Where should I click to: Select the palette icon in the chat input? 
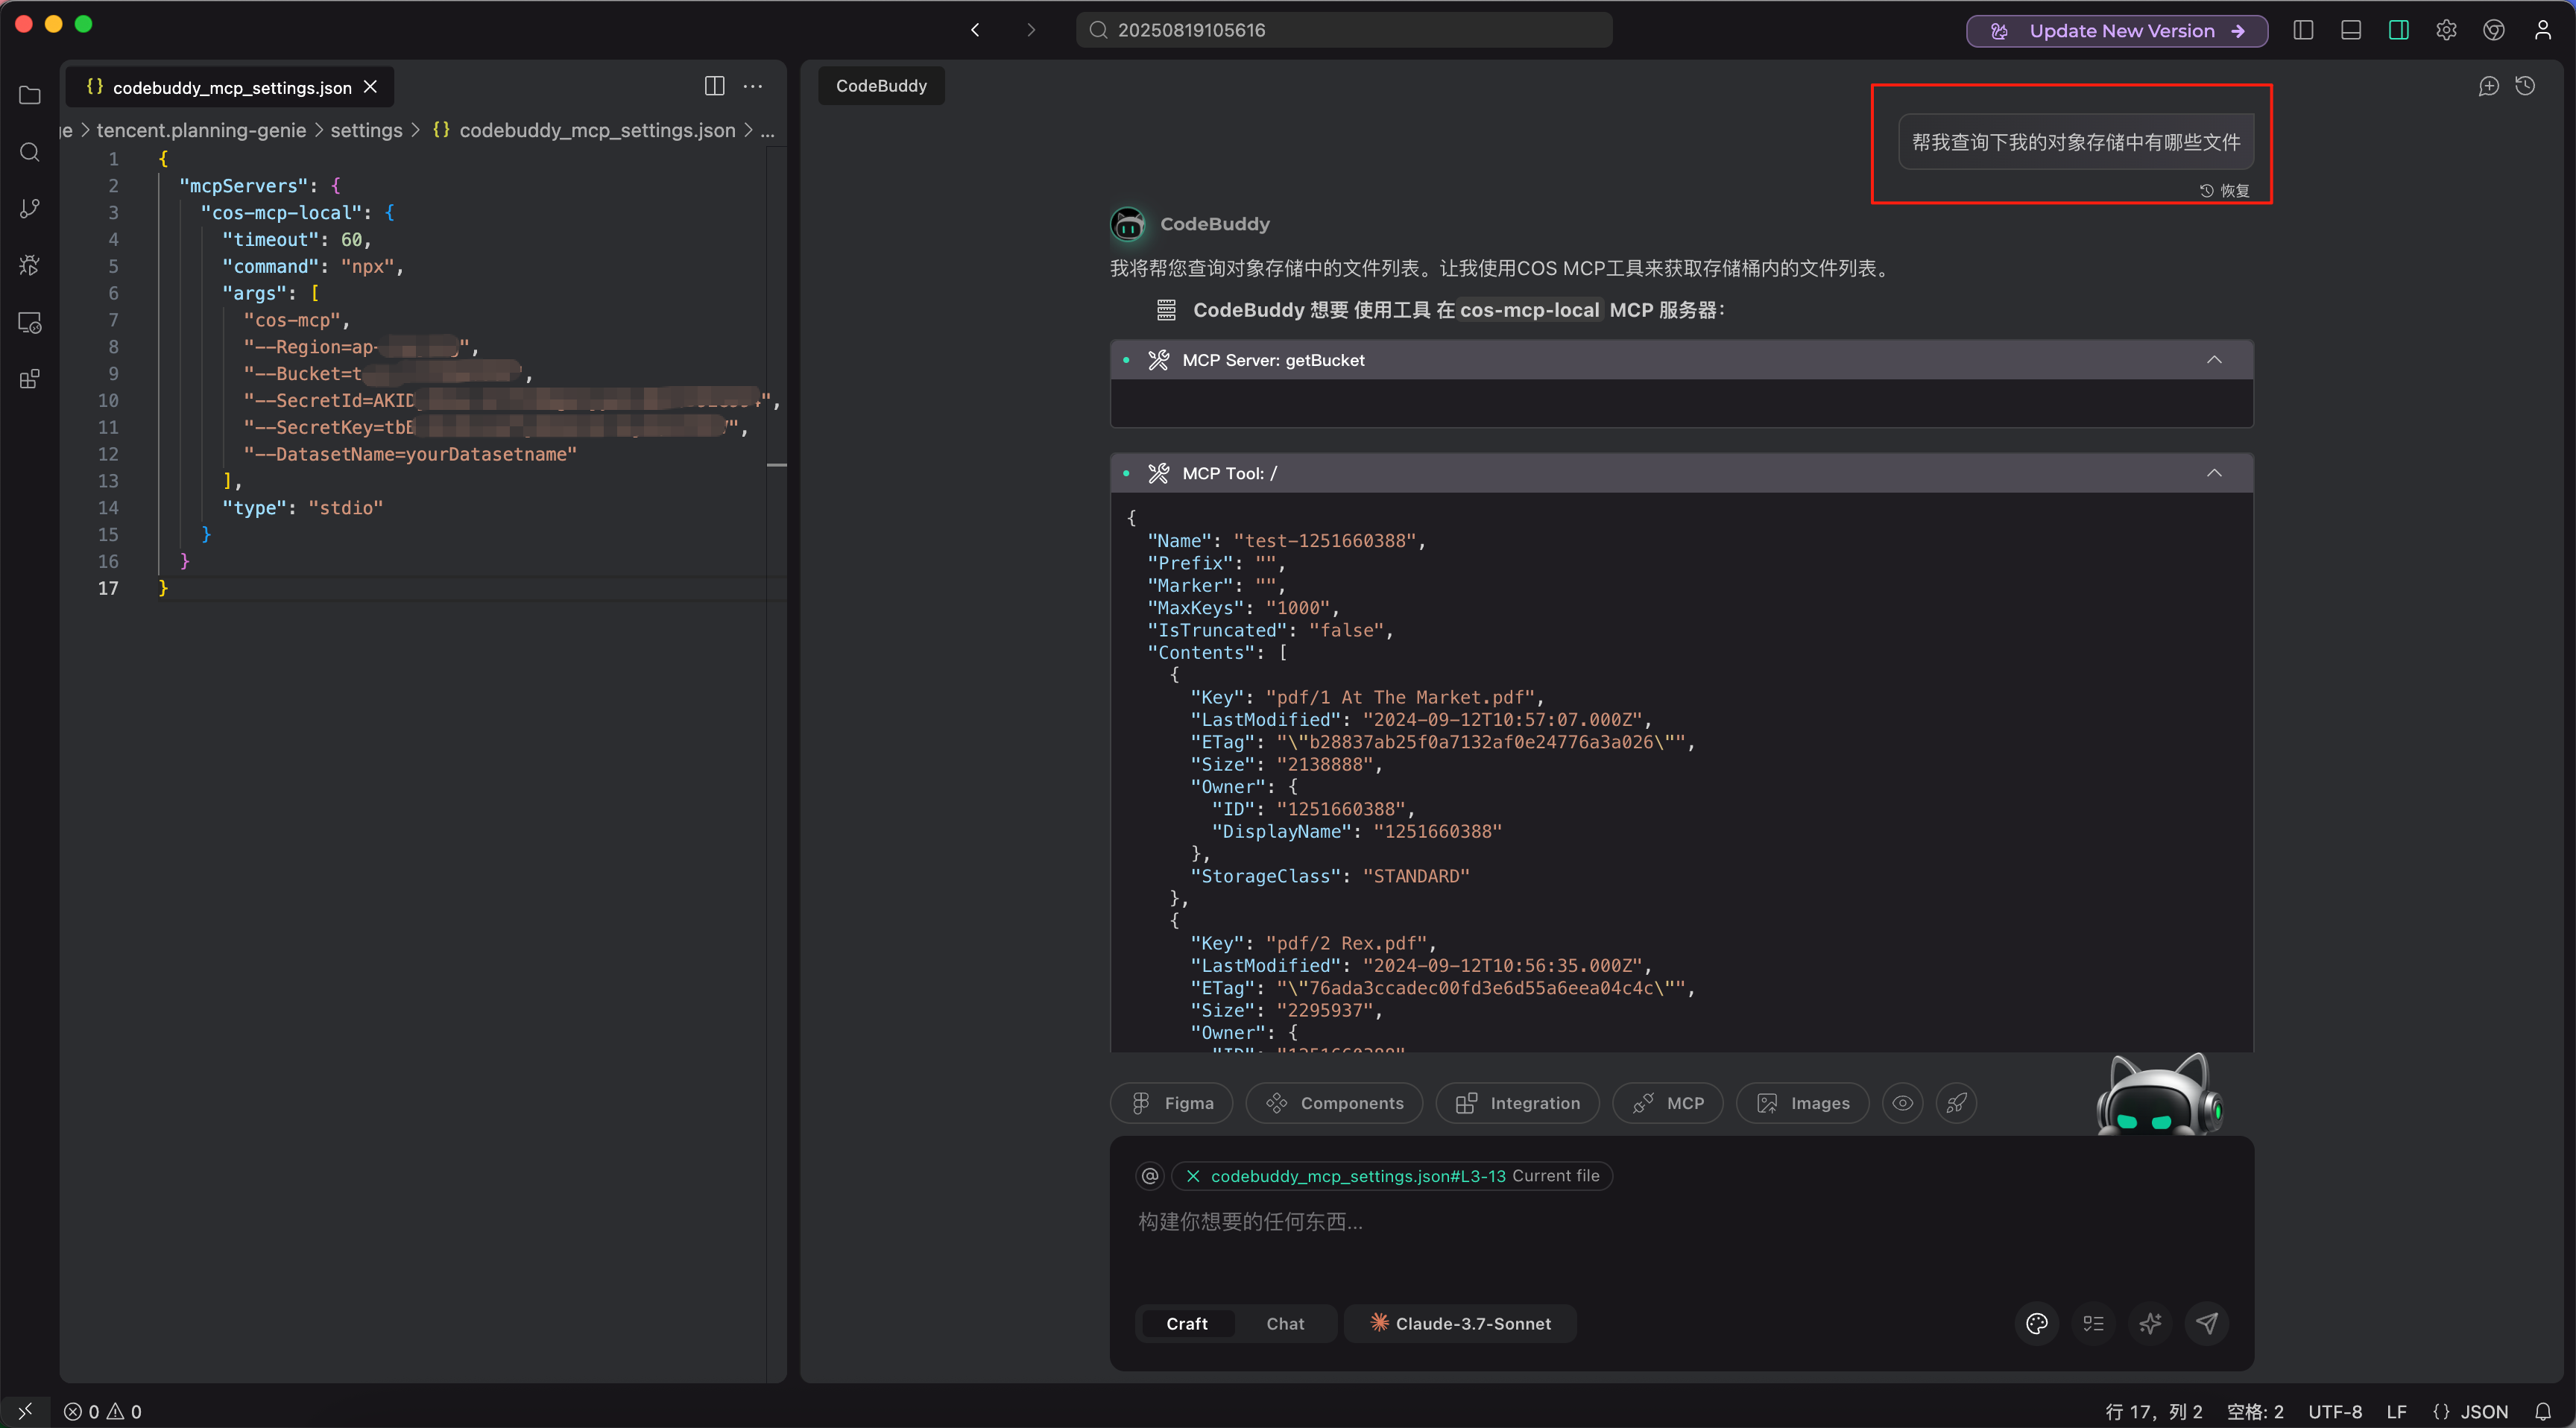tap(2037, 1323)
